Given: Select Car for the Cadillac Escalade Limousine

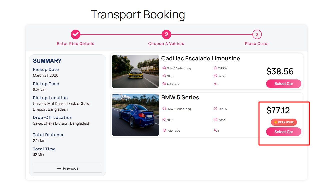Looking at the screenshot, I should [x=283, y=84].
